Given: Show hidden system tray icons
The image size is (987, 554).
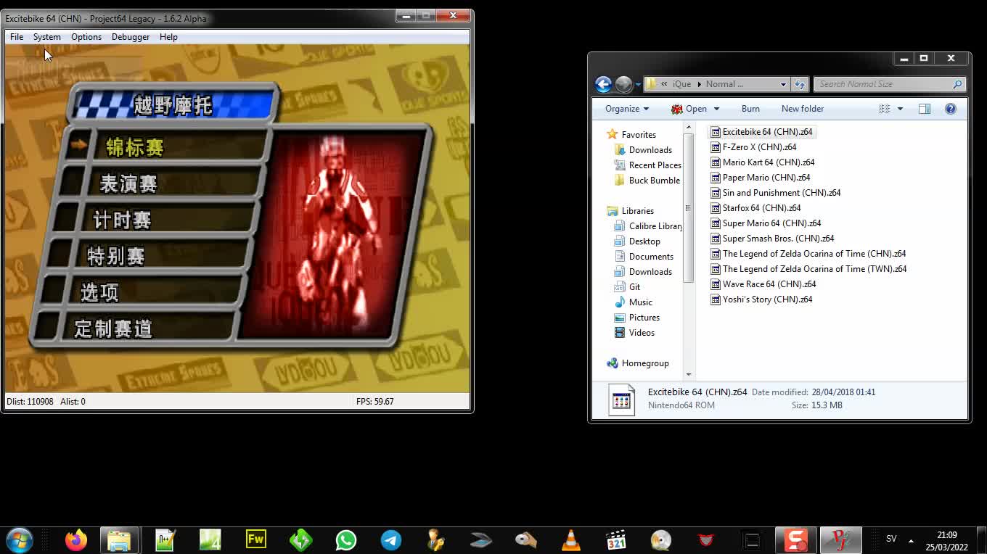Looking at the screenshot, I should point(911,540).
